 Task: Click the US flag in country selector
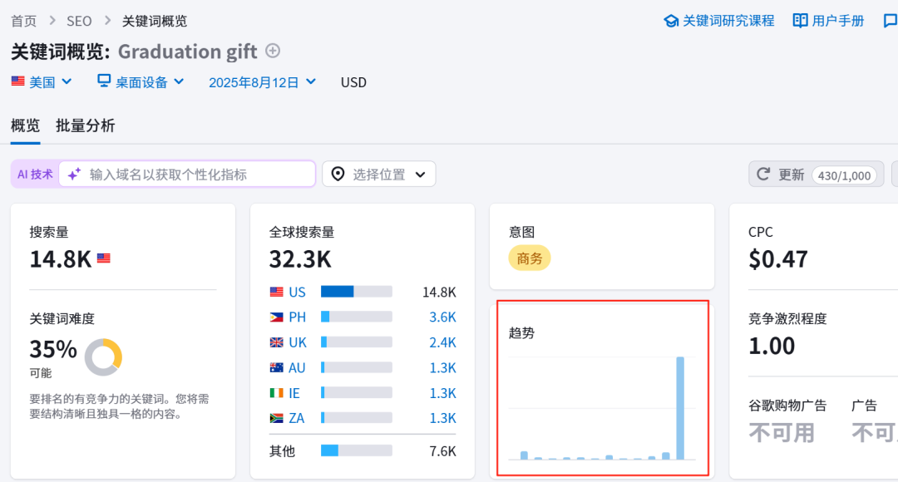(18, 81)
